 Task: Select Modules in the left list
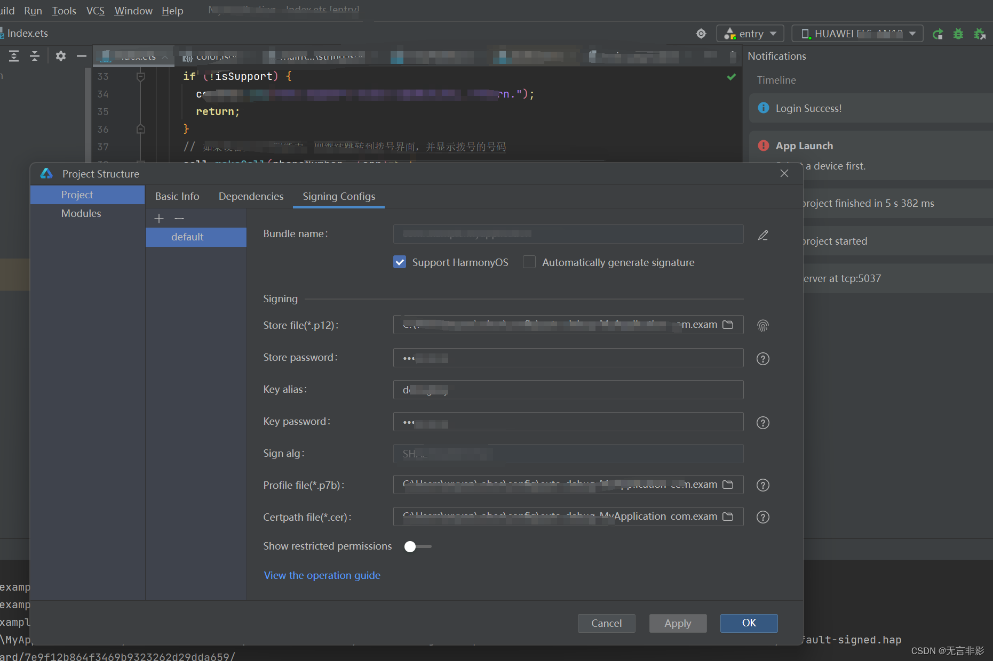point(88,213)
